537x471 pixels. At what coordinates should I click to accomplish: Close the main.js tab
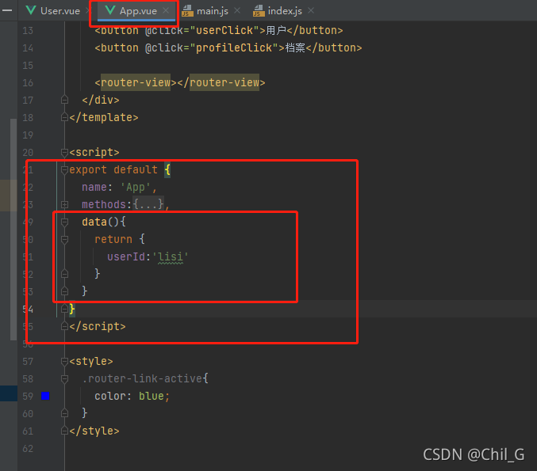(x=237, y=10)
